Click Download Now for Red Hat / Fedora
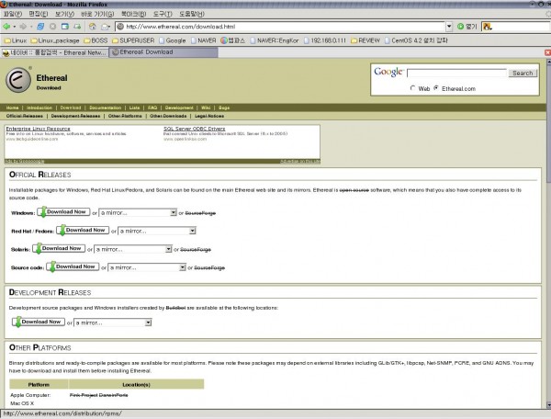The height and width of the screenshot is (419, 551). (x=83, y=231)
